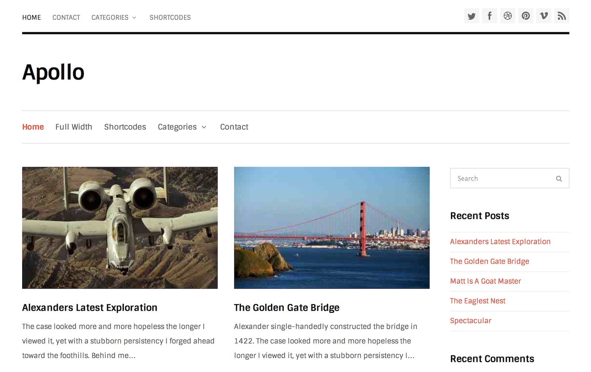Go to the Full Width page
This screenshot has height=372, width=591.
(74, 127)
